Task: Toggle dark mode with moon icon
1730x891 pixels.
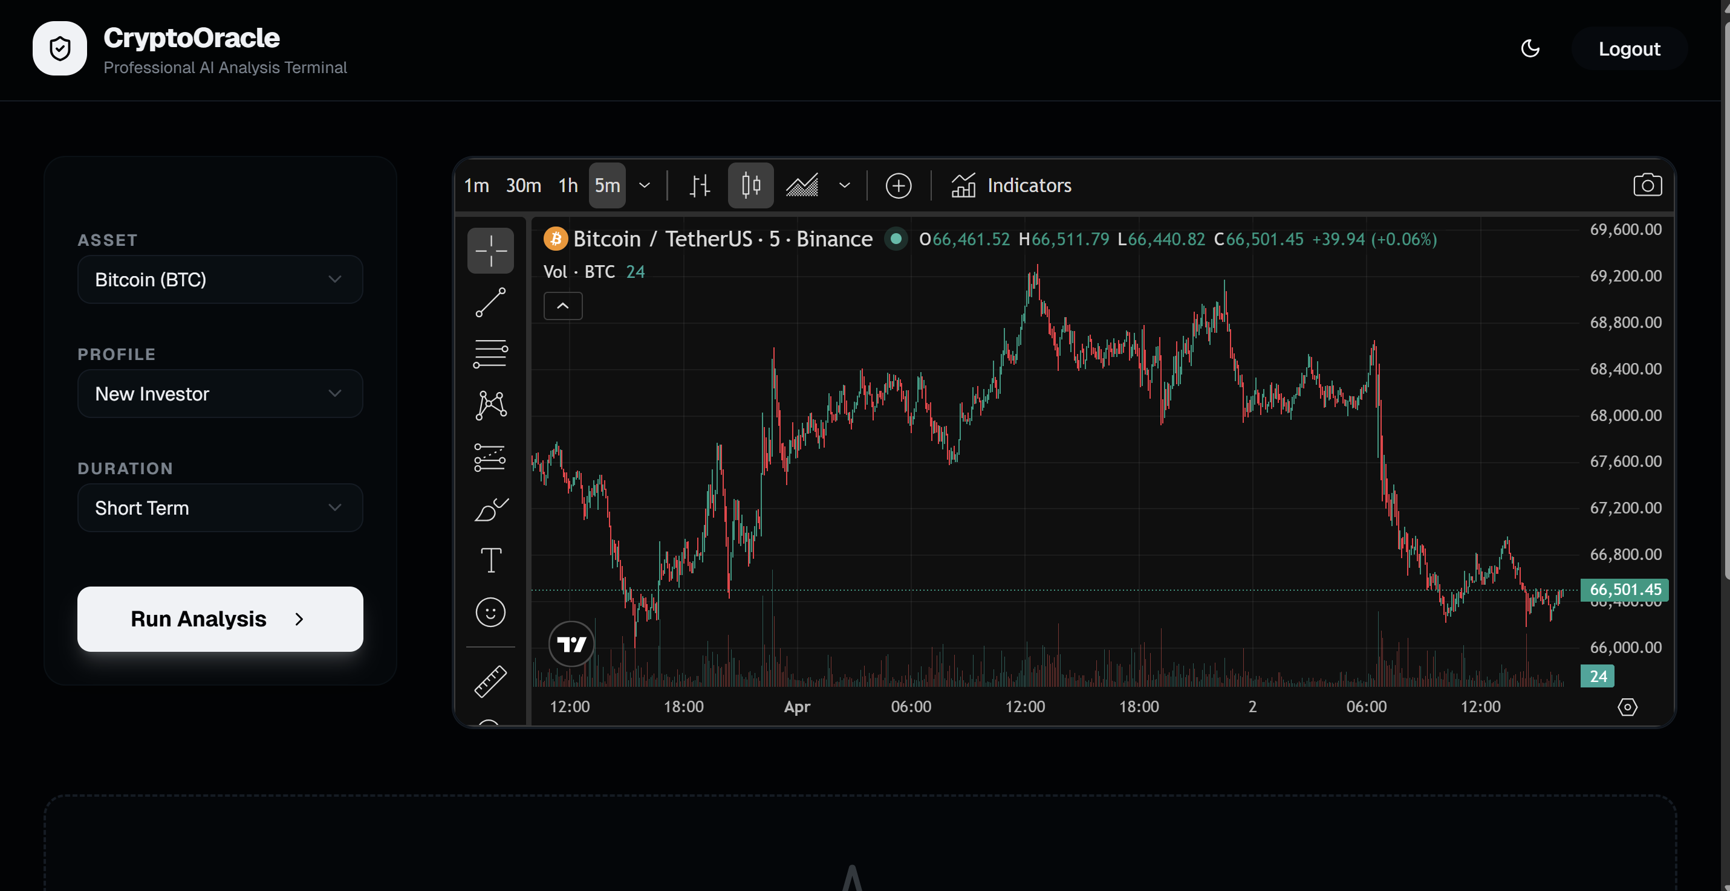Action: [x=1530, y=49]
